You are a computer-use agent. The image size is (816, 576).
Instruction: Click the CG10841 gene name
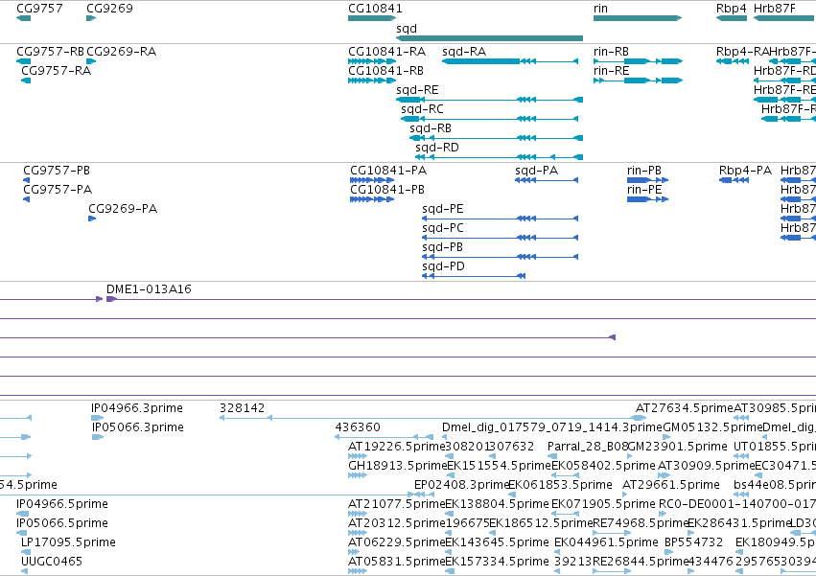(375, 9)
